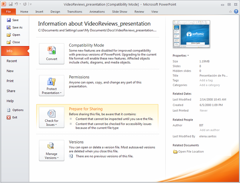Image resolution: width=240 pixels, height=183 pixels.
Task: Click the Open folder icon in sidebar
Action: 9,35
